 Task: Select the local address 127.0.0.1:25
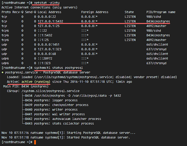click(49, 26)
